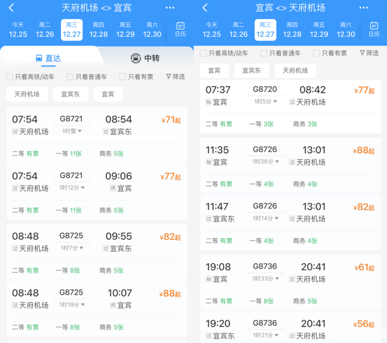
Task: Switch to the 中转 transfer tab
Action: coord(145,58)
